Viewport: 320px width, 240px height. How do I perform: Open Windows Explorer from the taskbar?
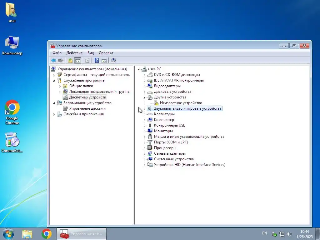click(27, 234)
